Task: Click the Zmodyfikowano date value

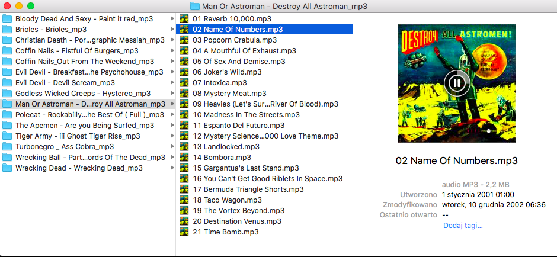Action: point(494,205)
